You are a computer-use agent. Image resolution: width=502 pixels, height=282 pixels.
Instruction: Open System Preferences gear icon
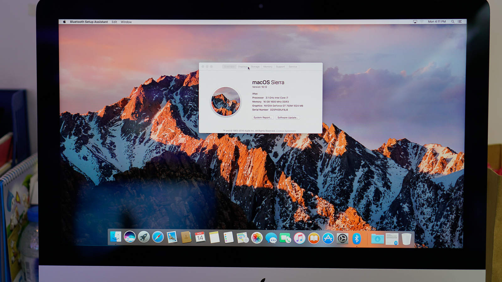[342, 238]
